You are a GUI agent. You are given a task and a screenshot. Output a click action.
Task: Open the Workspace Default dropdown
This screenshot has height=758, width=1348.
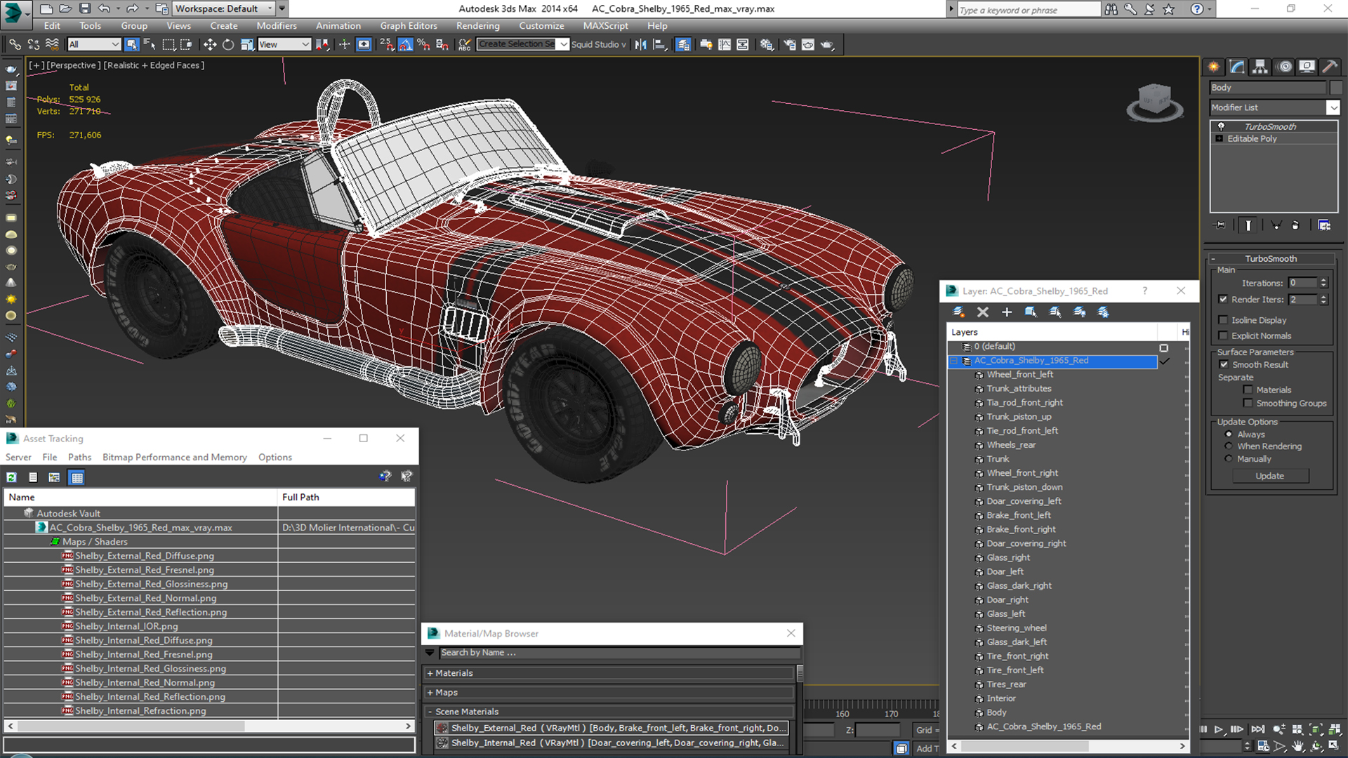point(224,8)
